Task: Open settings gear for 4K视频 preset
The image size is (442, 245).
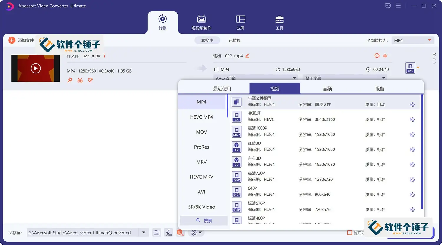Action: (x=412, y=119)
